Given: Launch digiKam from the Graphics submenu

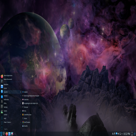Looking at the screenshot, I should point(32,92).
